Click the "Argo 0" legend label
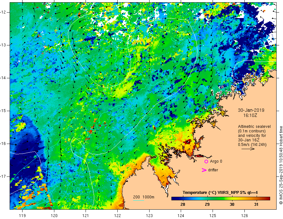Screen dimensions: 283x219 coord(216,161)
